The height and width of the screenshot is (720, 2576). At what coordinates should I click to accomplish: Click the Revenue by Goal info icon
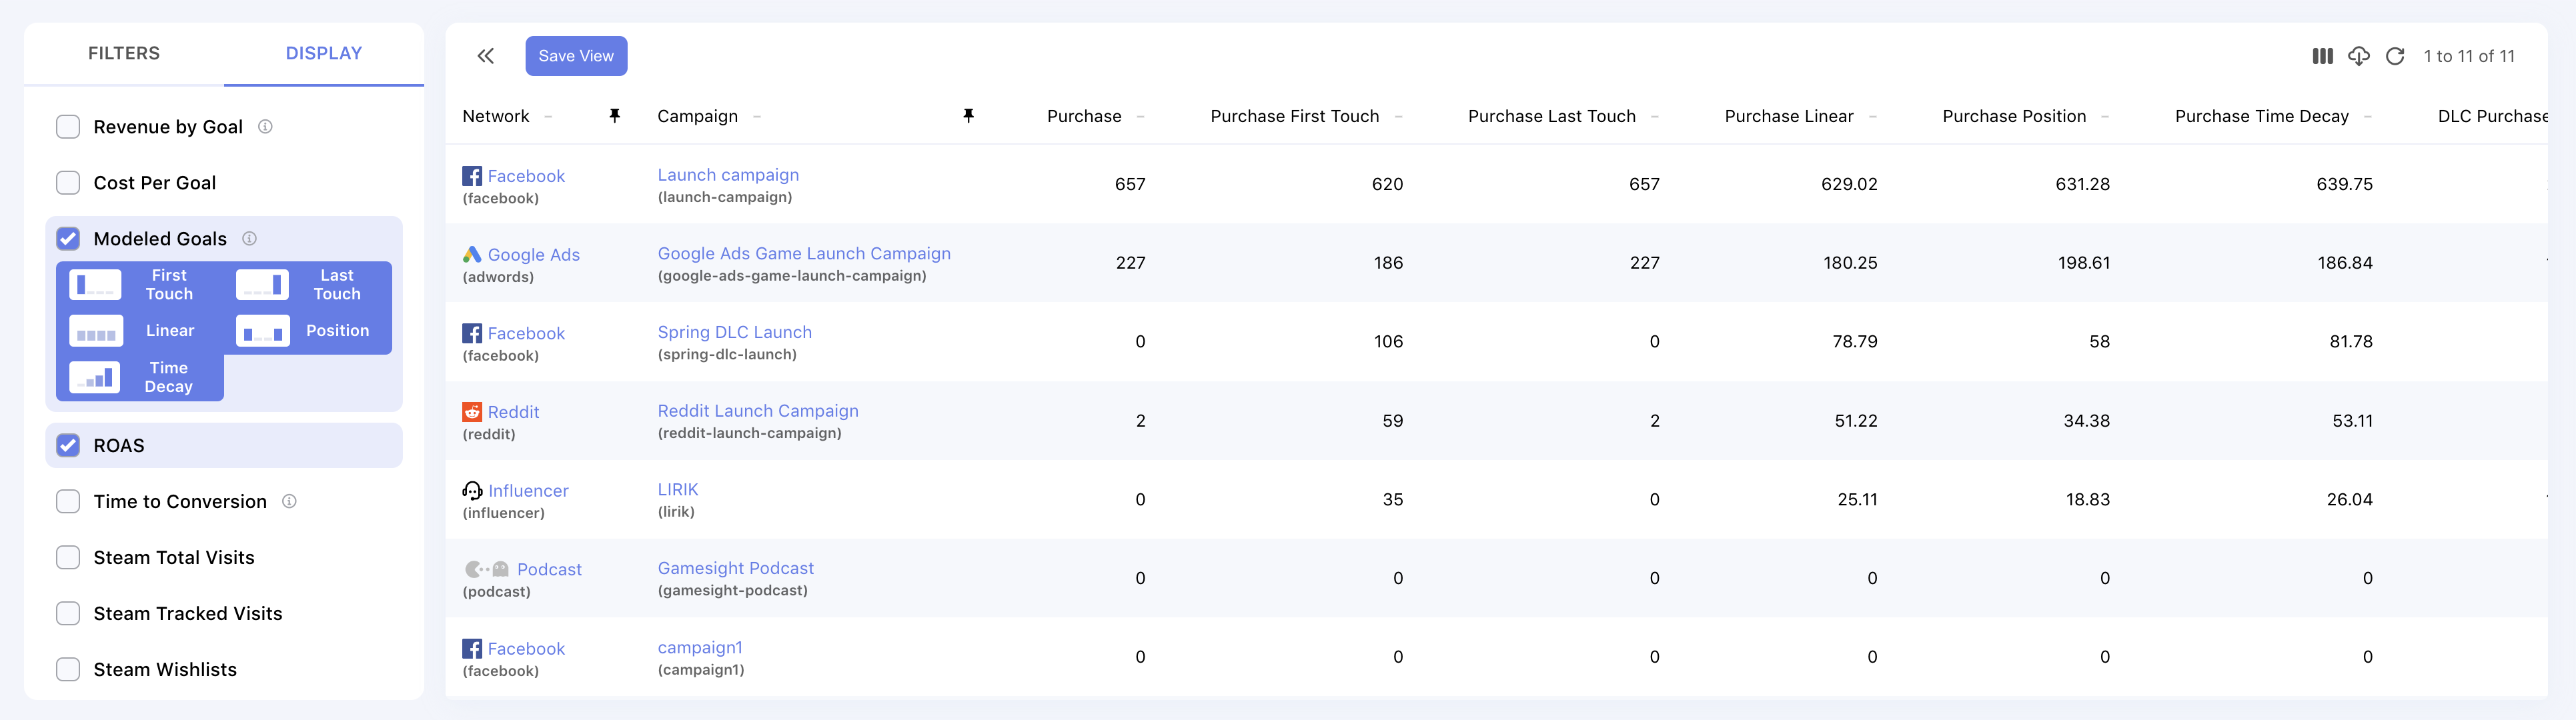(x=265, y=127)
